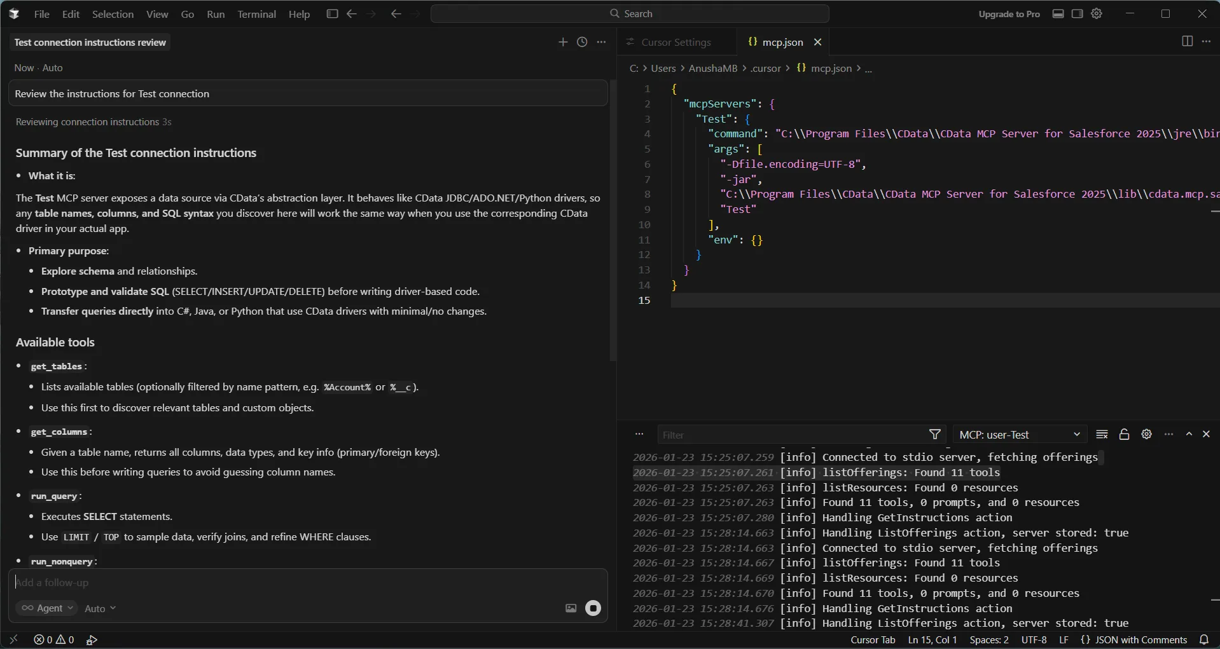
Task: Open chat history clock icon
Action: pyautogui.click(x=582, y=42)
